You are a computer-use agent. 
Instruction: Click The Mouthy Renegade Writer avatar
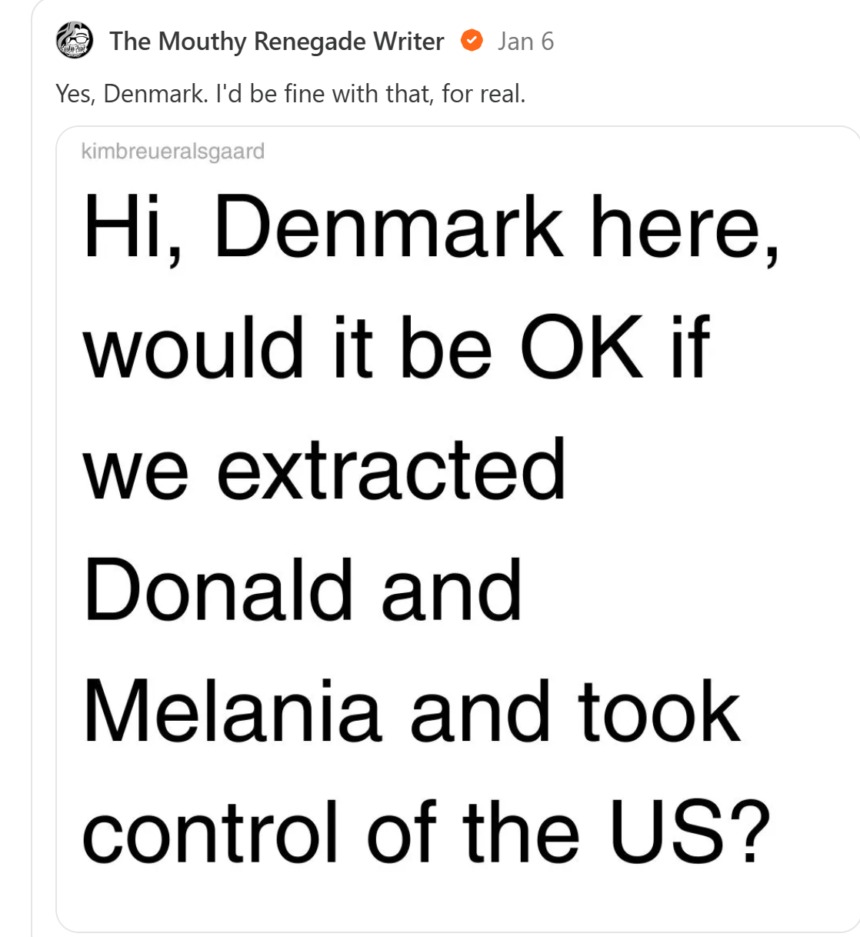75,41
